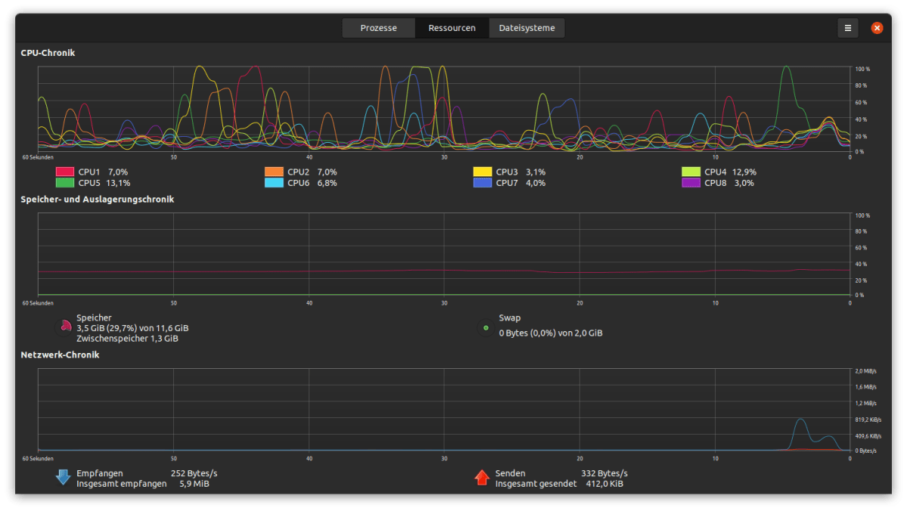Click the CPU8 3,0% label

tap(728, 183)
